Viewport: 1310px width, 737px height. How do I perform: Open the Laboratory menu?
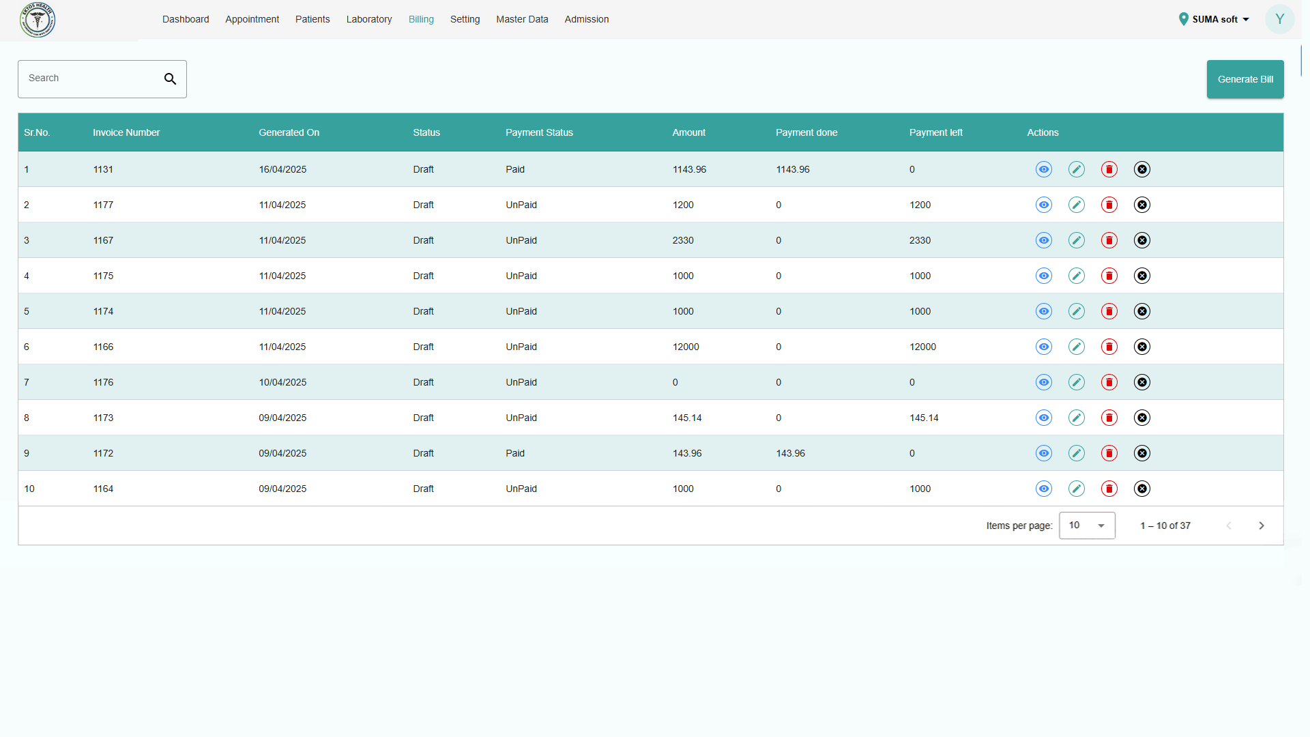pyautogui.click(x=368, y=19)
